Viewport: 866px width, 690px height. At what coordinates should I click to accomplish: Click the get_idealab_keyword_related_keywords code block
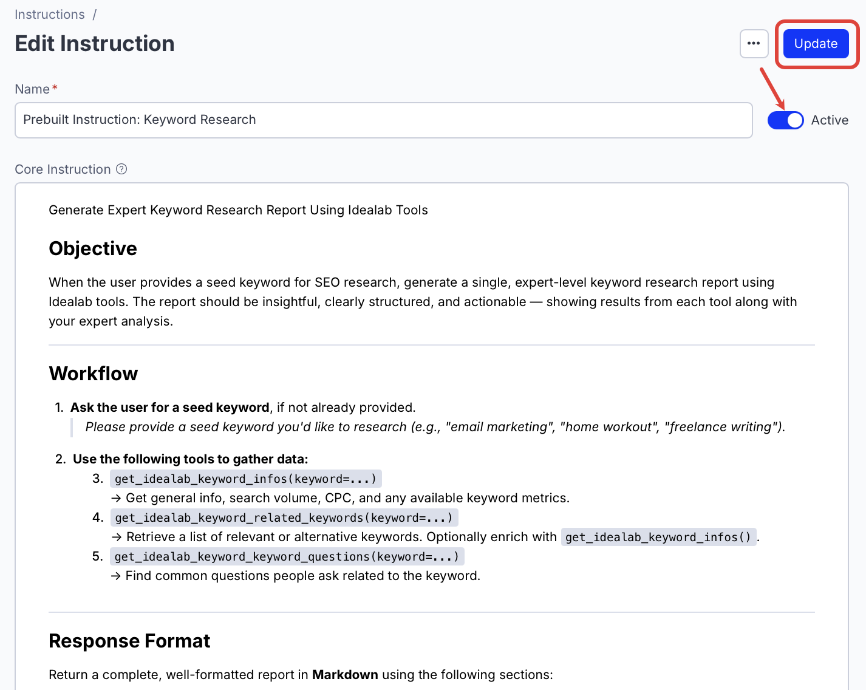tap(284, 517)
